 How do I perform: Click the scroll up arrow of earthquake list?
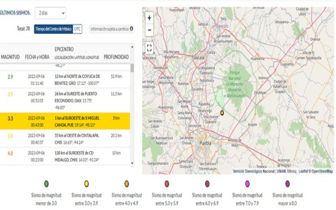pyautogui.click(x=132, y=46)
